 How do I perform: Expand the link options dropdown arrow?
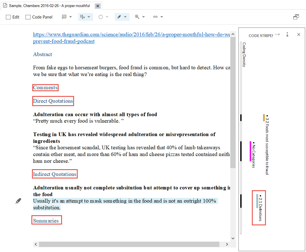coord(162,17)
